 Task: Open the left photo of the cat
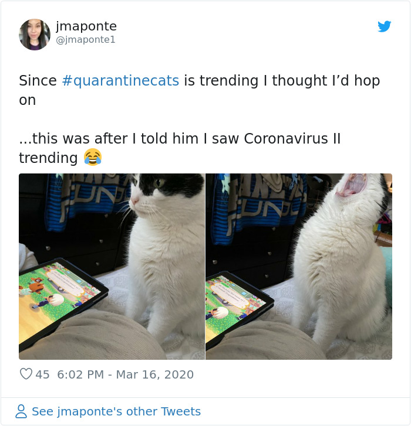coord(112,267)
